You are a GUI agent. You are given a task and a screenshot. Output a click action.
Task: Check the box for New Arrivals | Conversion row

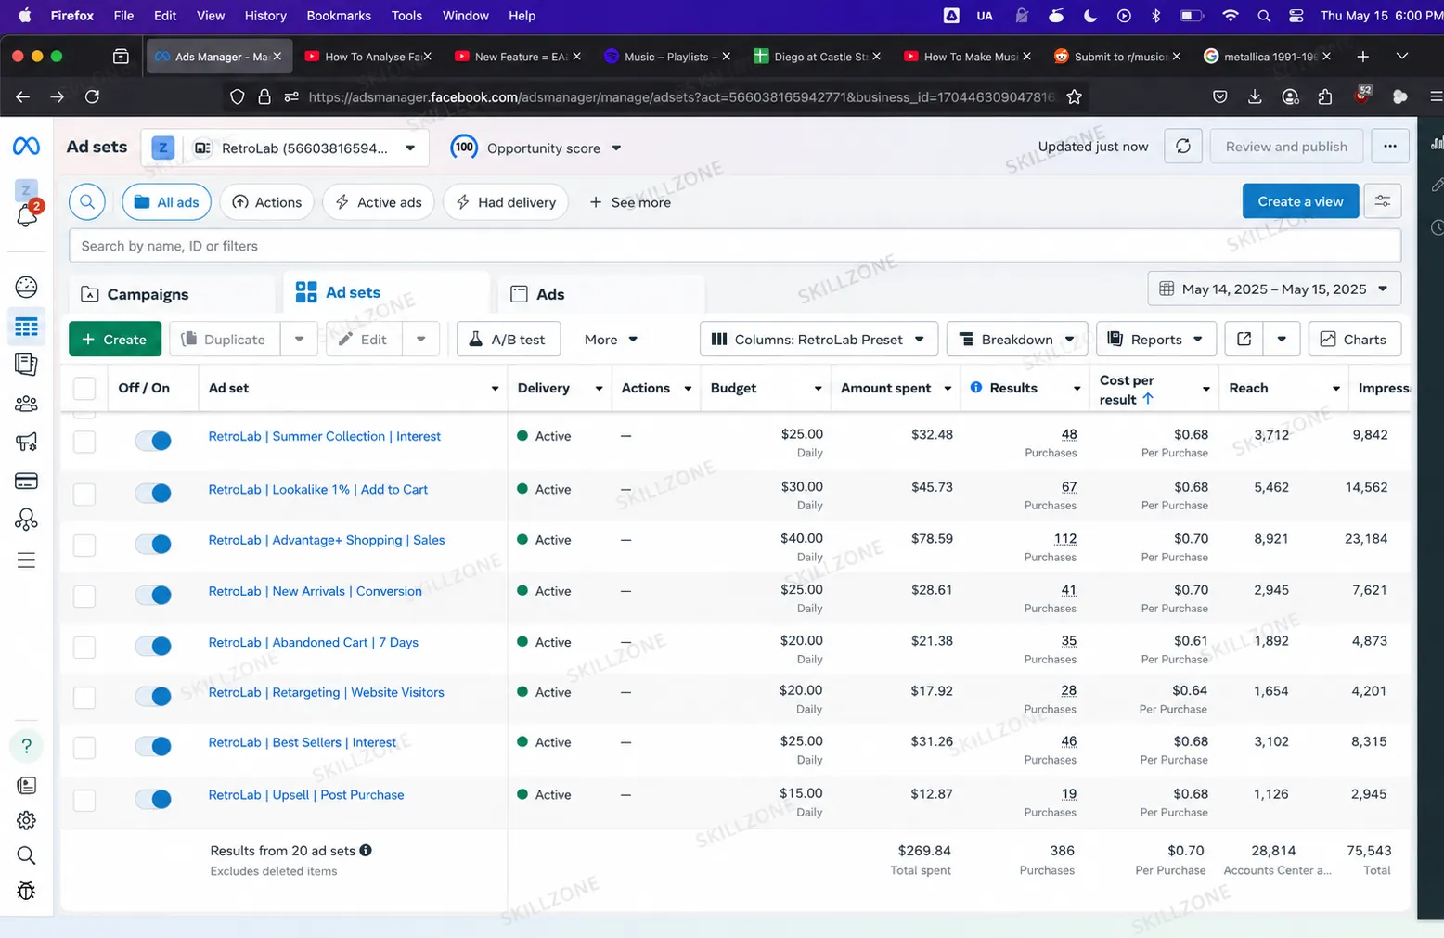click(x=84, y=596)
